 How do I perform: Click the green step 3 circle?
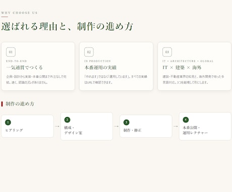(127, 122)
